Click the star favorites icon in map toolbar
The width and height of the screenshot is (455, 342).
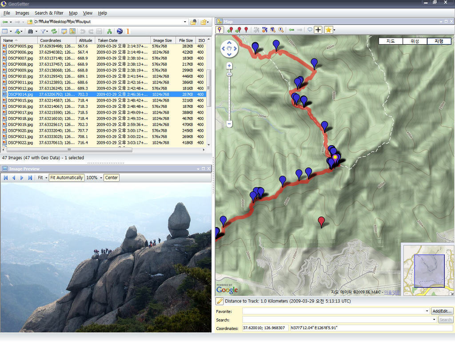tap(328, 30)
